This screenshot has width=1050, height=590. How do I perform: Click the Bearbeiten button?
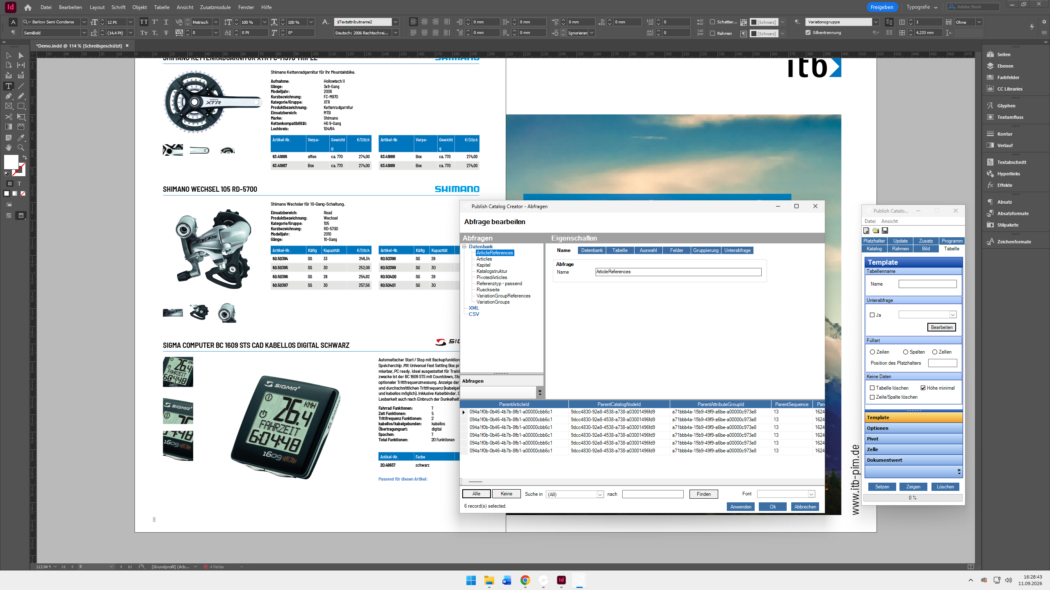tap(942, 327)
